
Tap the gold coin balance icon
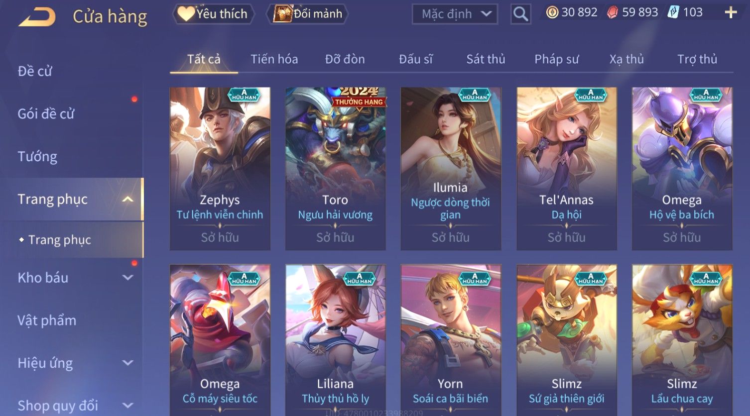(552, 12)
